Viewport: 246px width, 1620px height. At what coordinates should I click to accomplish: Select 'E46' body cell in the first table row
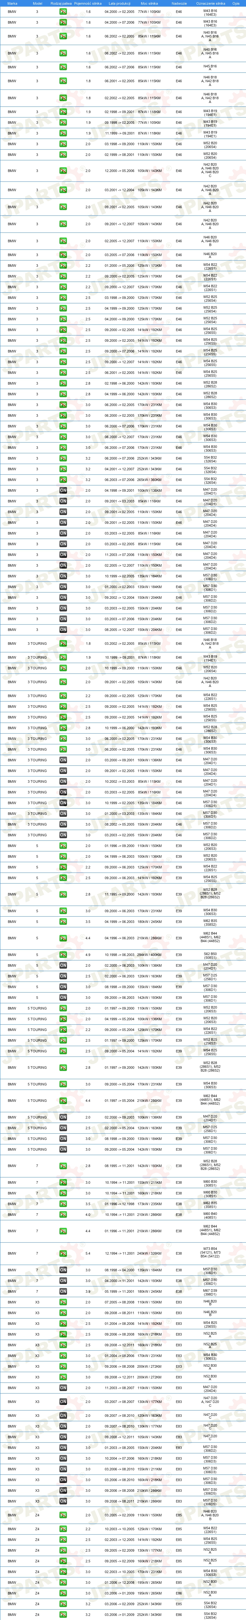click(x=179, y=12)
